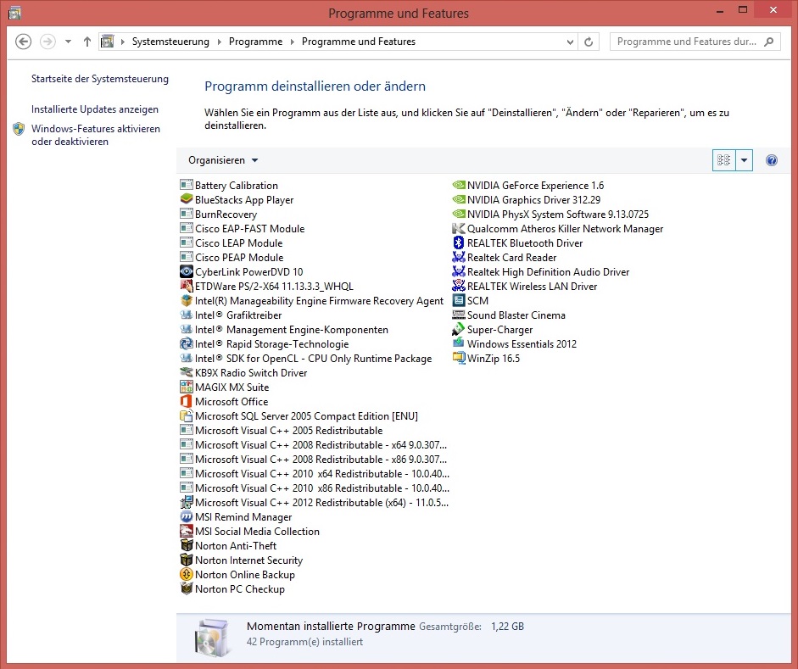This screenshot has width=798, height=669.
Task: Select BurnRecovery entry
Action: (x=218, y=215)
